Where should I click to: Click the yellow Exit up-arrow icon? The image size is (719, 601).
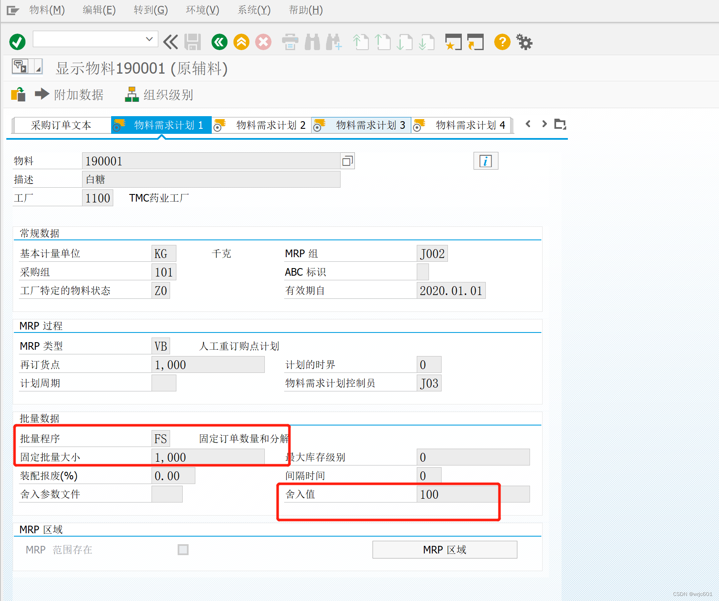[241, 42]
